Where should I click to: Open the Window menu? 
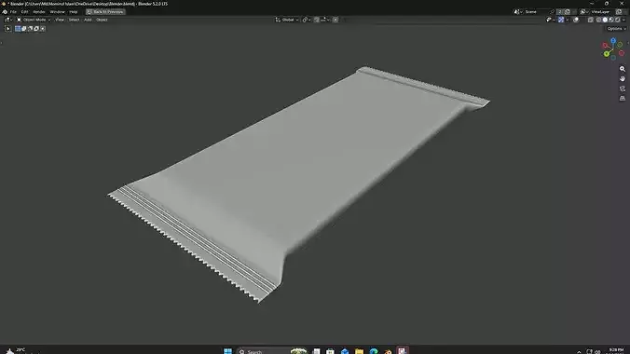click(x=57, y=12)
